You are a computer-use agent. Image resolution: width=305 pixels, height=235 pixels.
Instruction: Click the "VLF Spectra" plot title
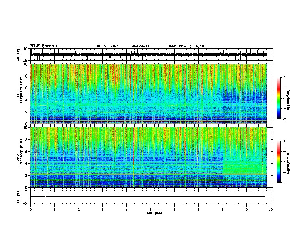pos(44,46)
